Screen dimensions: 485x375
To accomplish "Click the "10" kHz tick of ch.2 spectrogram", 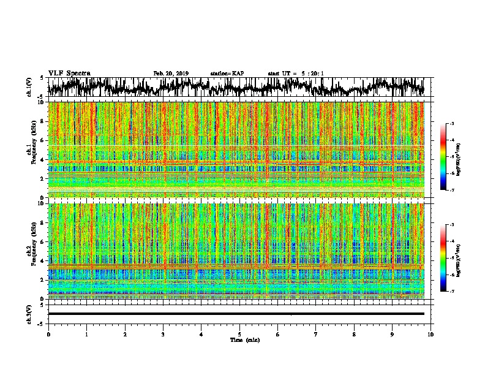I will 41,204.
